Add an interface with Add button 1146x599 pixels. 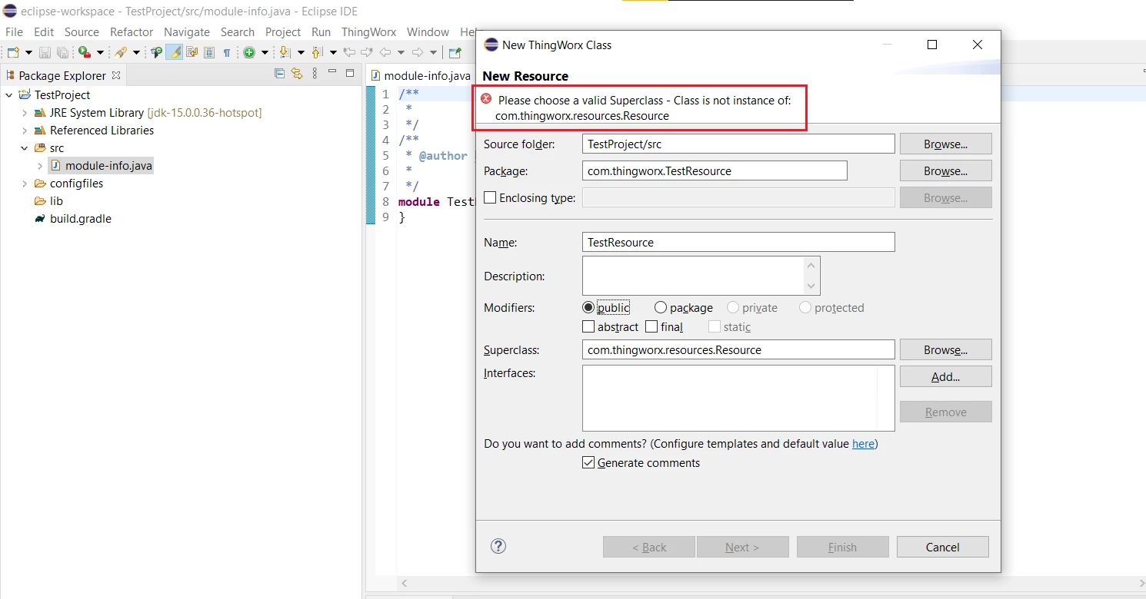pos(945,376)
